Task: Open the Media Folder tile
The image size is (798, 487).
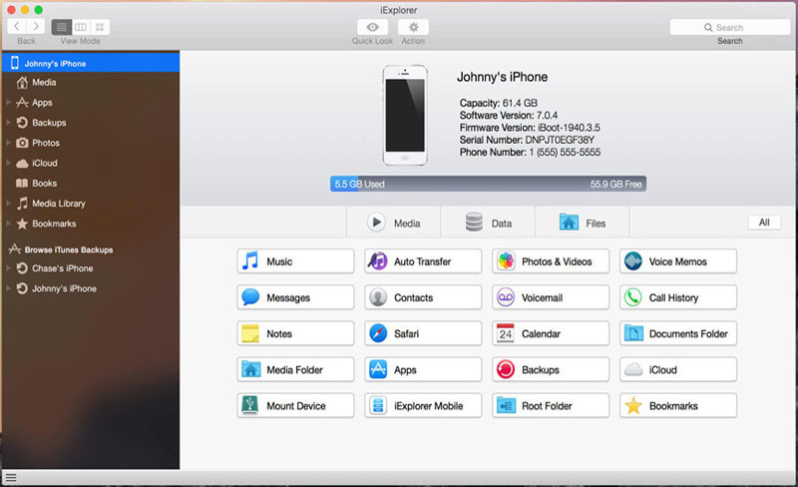Action: [x=295, y=370]
